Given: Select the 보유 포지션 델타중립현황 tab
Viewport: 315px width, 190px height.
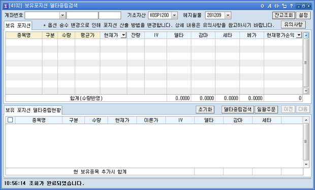Looking at the screenshot, I should [33, 110].
